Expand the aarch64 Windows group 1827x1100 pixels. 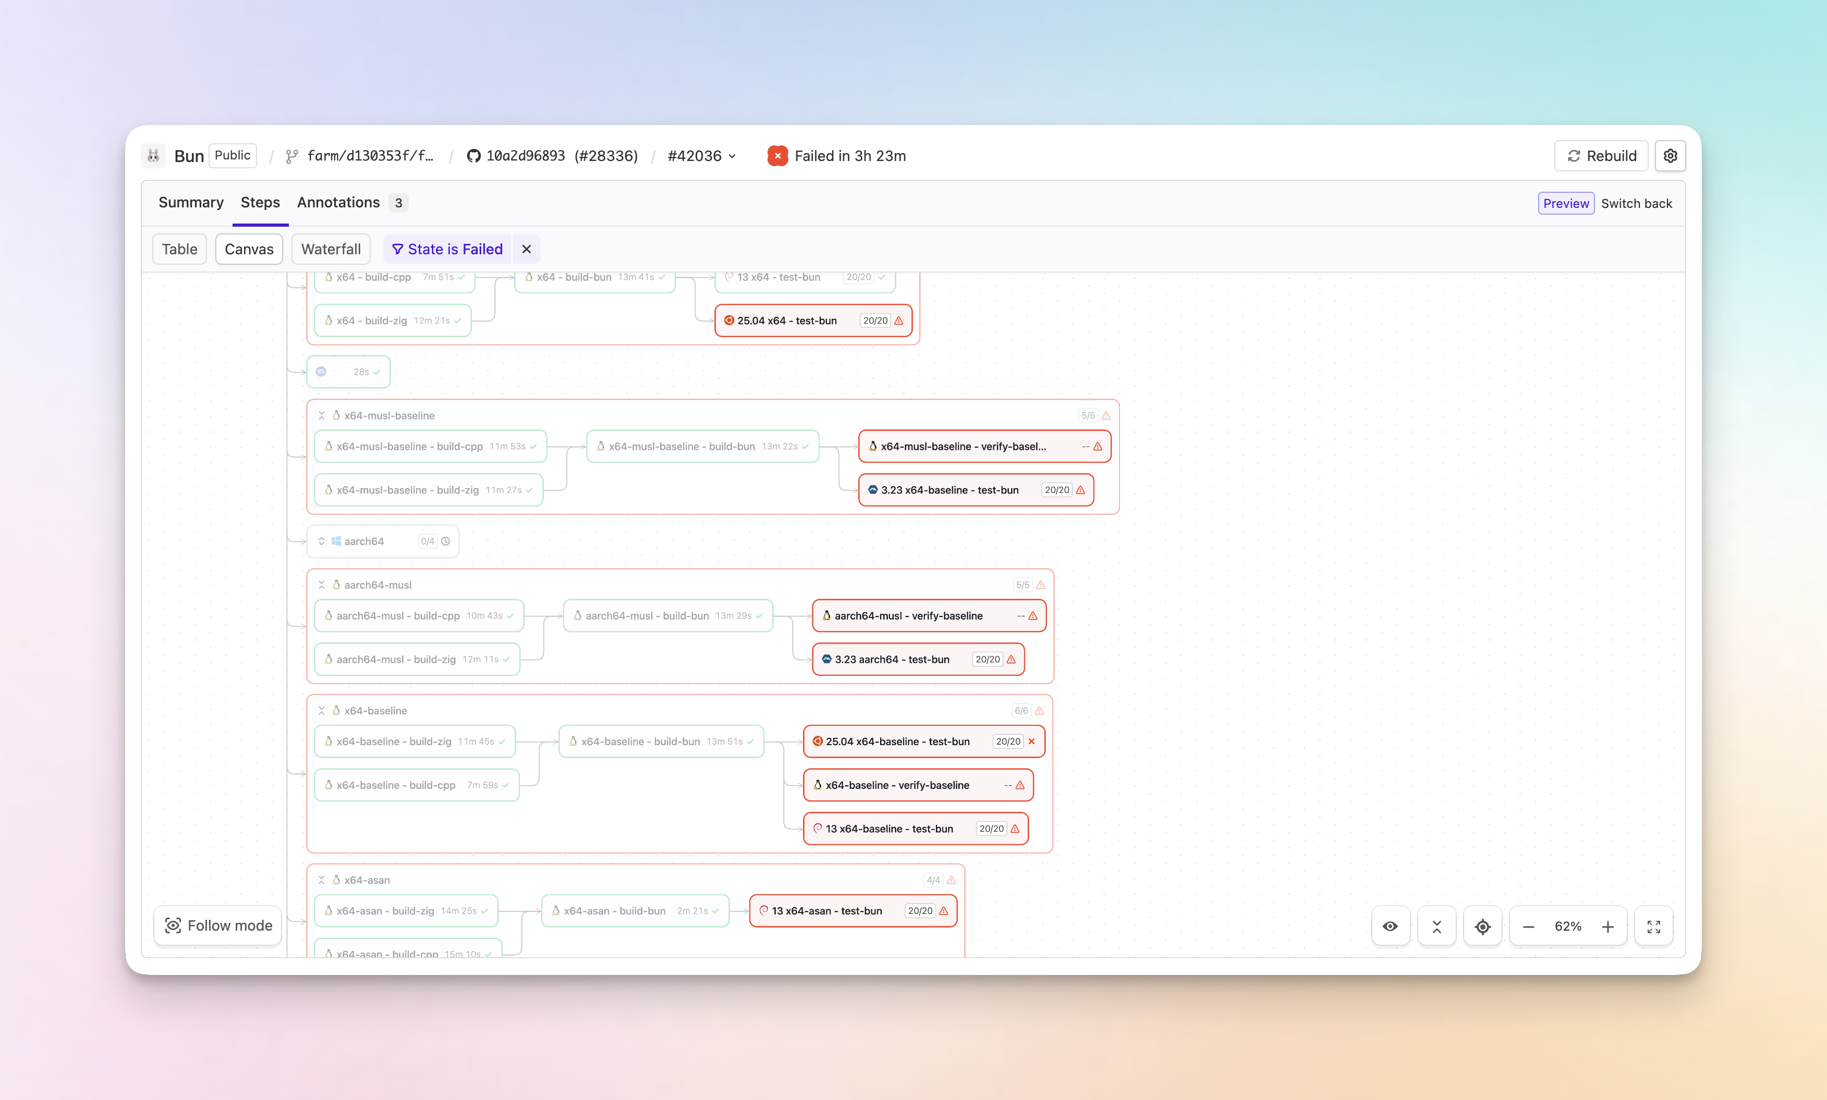[x=322, y=541]
